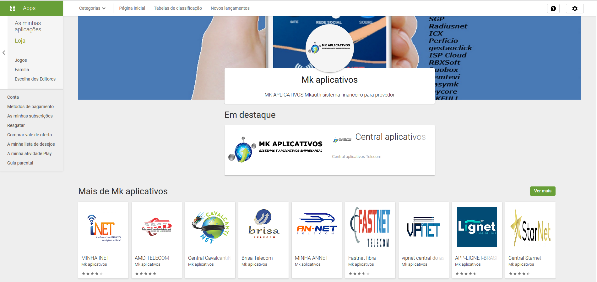Open the Apps grid icon in the top bar

pos(13,8)
